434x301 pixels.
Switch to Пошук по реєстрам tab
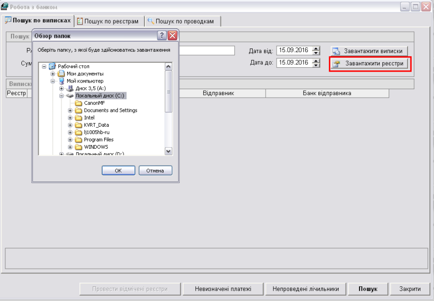click(108, 21)
